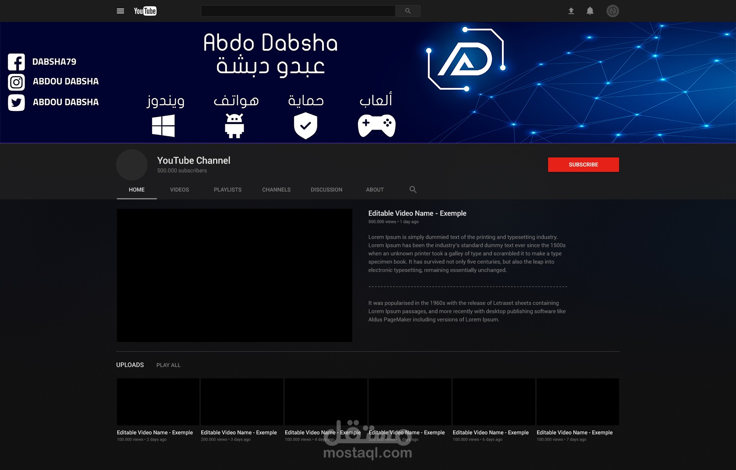The width and height of the screenshot is (736, 470).
Task: Click the 100.000 views • 2 days ago text
Action: click(142, 439)
